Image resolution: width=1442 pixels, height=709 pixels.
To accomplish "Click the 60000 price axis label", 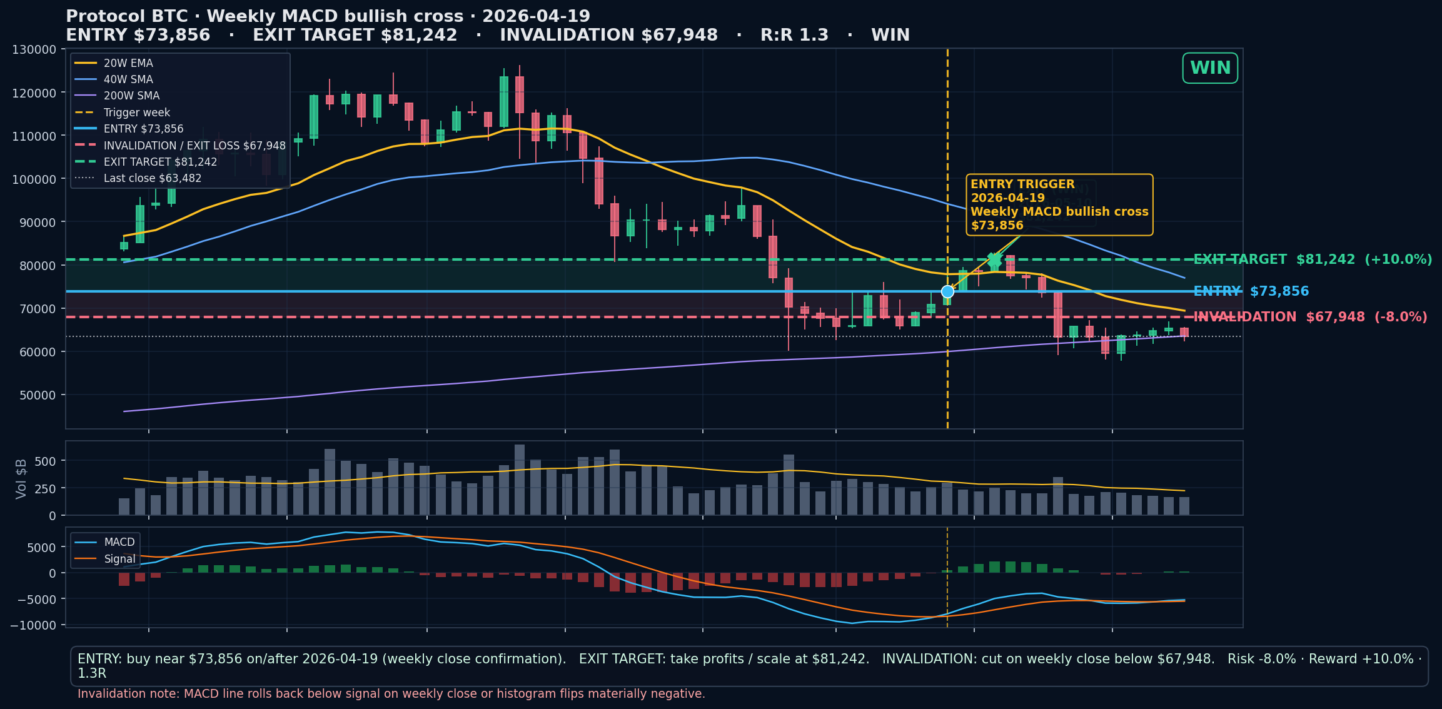I will tap(38, 351).
